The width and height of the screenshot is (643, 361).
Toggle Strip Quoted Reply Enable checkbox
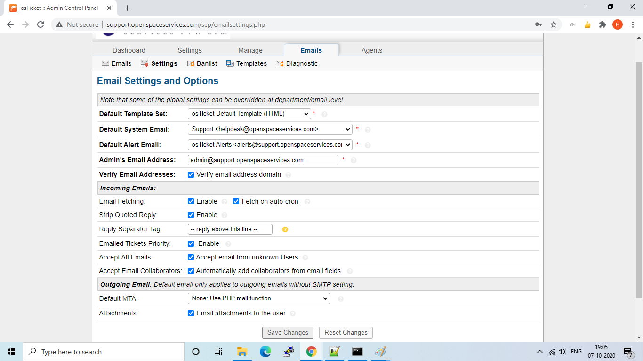(x=191, y=215)
